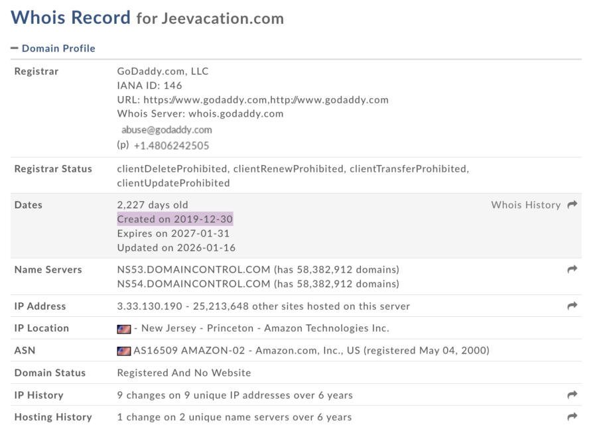The image size is (597, 429).
Task: Collapse the Domain Profile section
Action: (x=16, y=48)
